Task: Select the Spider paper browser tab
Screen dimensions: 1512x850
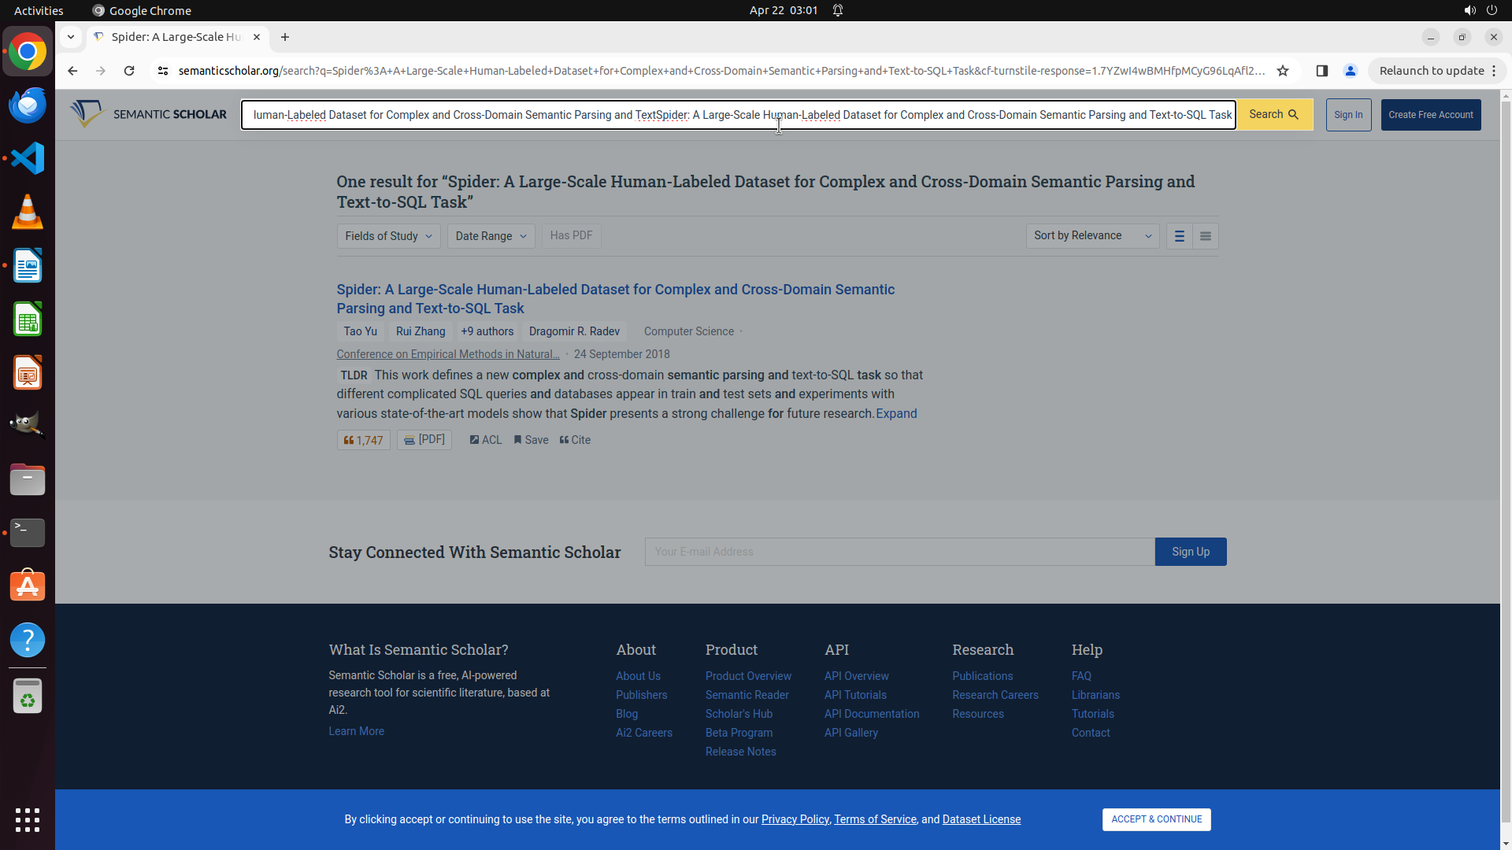Action: coord(176,37)
